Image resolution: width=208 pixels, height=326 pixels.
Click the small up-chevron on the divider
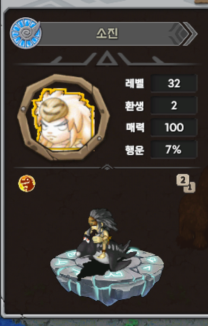[x=107, y=167]
